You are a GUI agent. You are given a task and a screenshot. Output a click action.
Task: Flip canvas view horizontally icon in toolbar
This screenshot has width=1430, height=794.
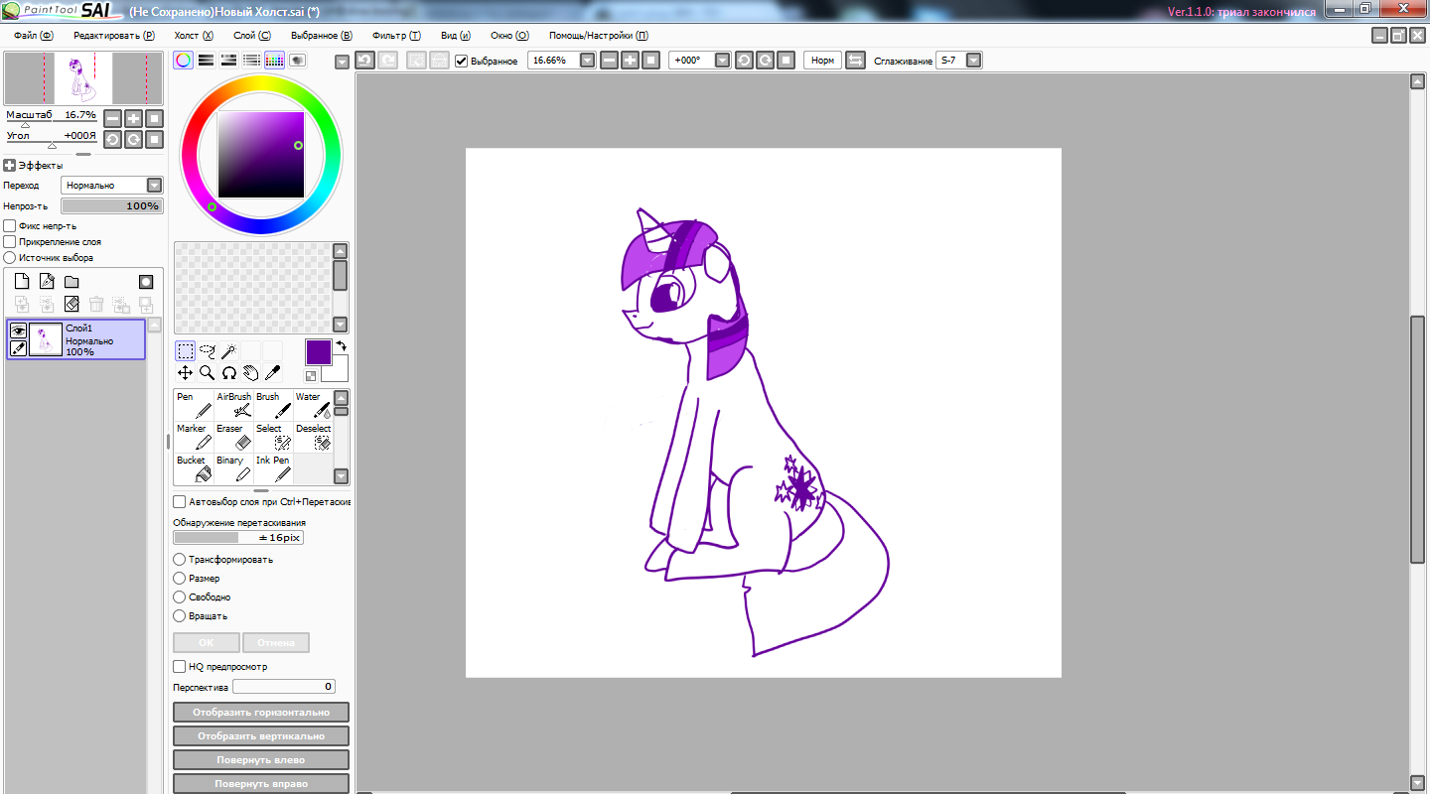(x=855, y=61)
